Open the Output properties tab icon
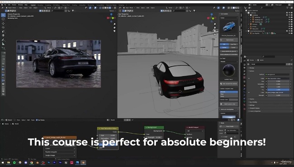 point(245,68)
